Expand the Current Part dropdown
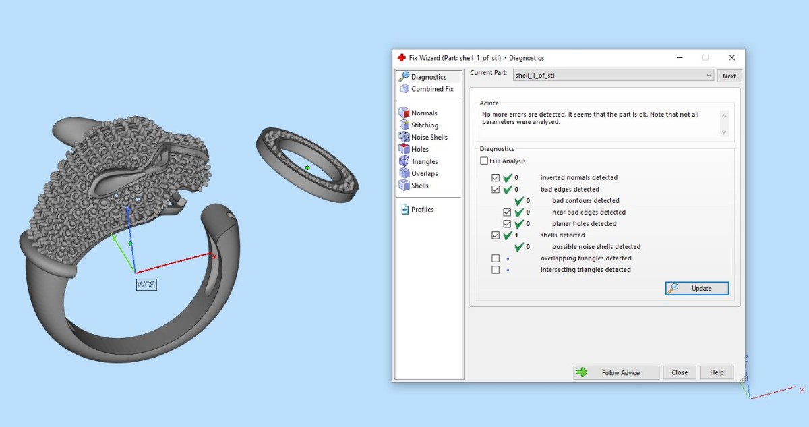The height and width of the screenshot is (427, 809). [x=708, y=76]
